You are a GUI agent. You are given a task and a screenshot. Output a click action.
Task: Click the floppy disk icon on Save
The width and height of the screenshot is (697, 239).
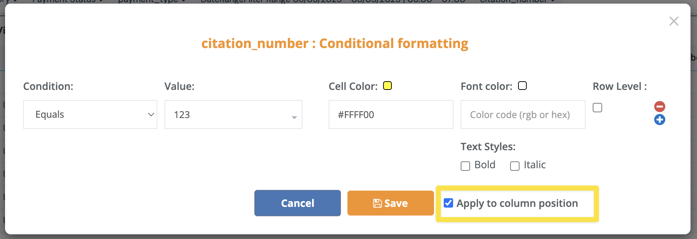tap(377, 203)
